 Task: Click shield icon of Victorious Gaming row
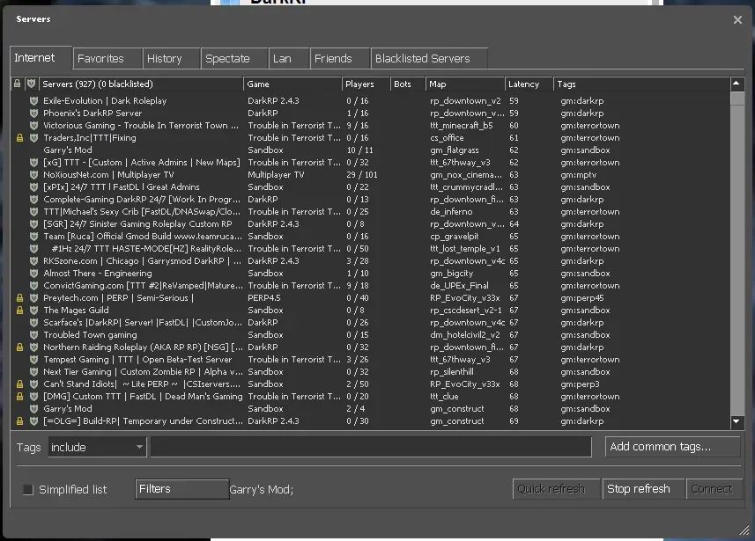tap(33, 126)
